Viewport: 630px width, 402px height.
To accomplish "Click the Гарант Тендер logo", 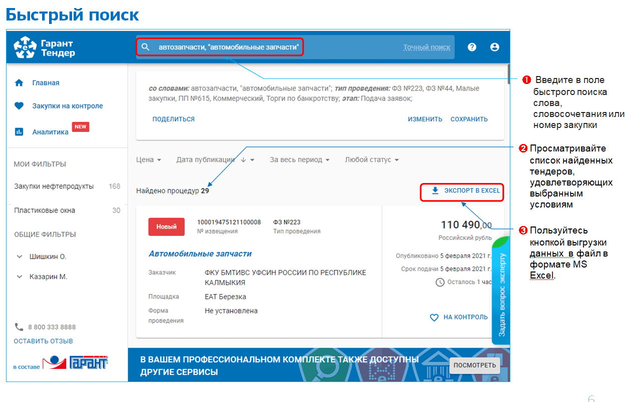I will point(44,47).
